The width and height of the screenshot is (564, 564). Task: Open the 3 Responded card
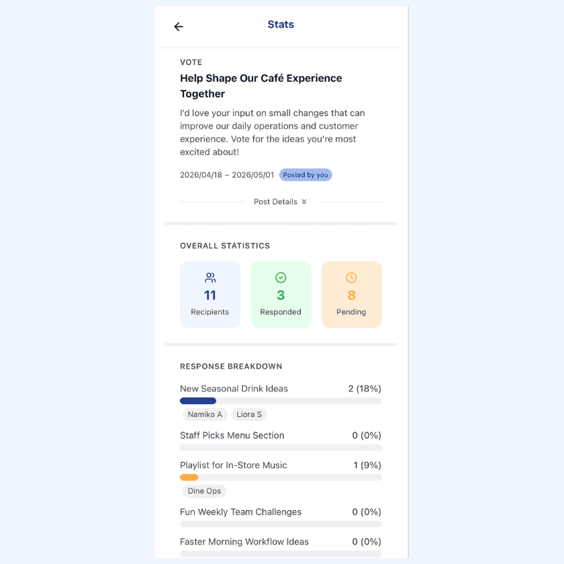point(281,294)
